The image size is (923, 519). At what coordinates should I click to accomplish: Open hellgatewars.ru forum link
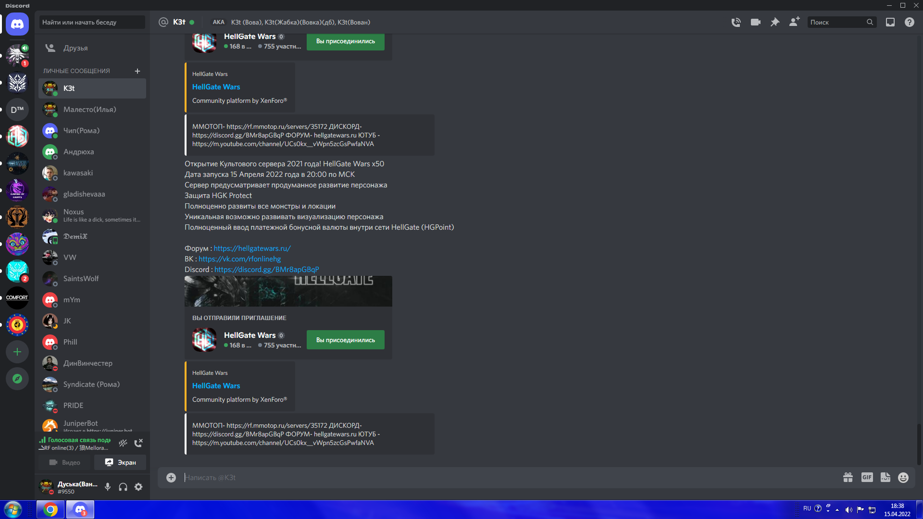(x=252, y=248)
